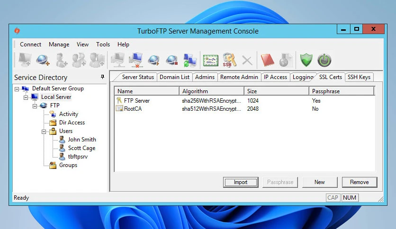Image resolution: width=396 pixels, height=229 pixels.
Task: Click the John Smith user icon
Action: click(62, 140)
